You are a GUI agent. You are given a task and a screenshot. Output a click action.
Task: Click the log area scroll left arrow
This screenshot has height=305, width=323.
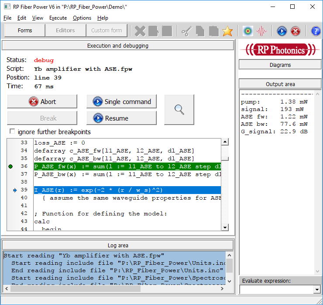(x=7, y=288)
